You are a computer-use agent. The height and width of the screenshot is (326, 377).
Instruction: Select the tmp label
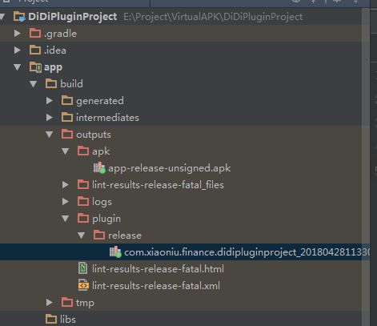[x=85, y=303]
